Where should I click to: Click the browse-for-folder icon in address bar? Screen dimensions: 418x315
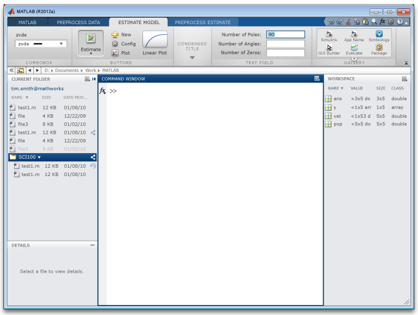pyautogui.click(x=21, y=70)
